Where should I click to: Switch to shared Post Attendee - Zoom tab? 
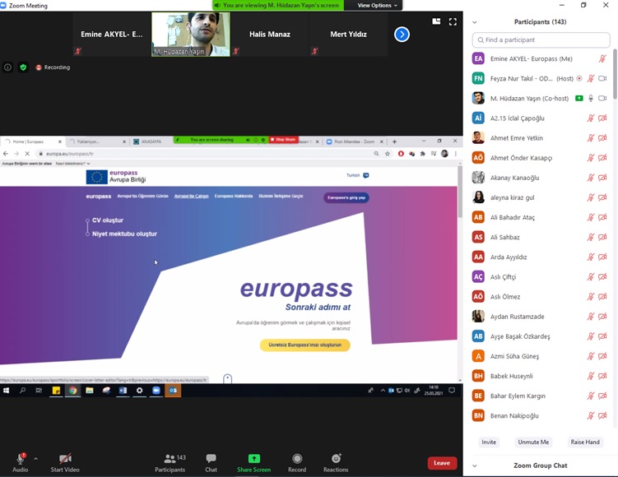pyautogui.click(x=355, y=141)
